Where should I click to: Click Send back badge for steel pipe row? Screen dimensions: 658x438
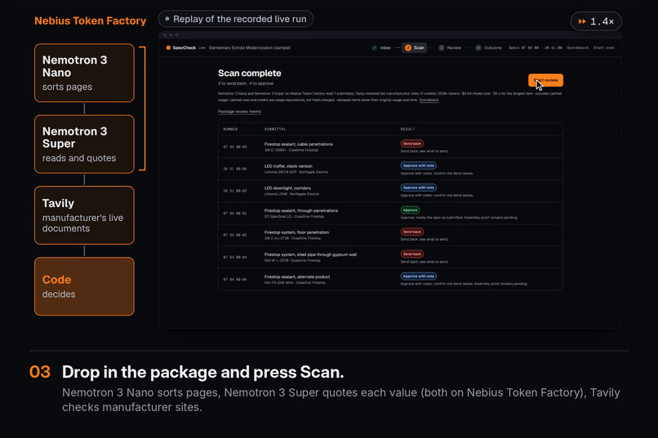(412, 254)
